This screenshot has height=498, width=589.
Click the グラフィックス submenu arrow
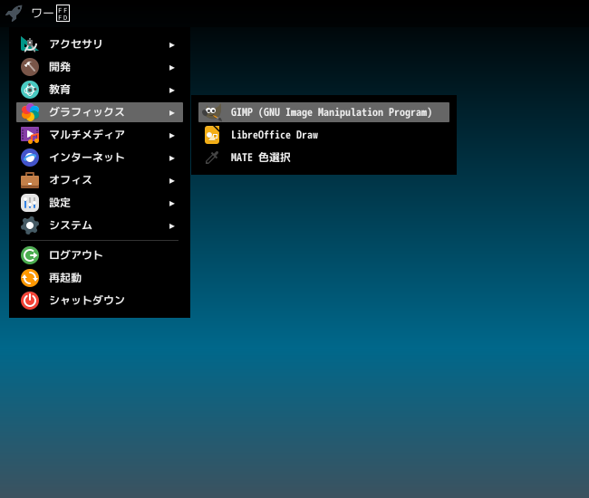point(171,112)
